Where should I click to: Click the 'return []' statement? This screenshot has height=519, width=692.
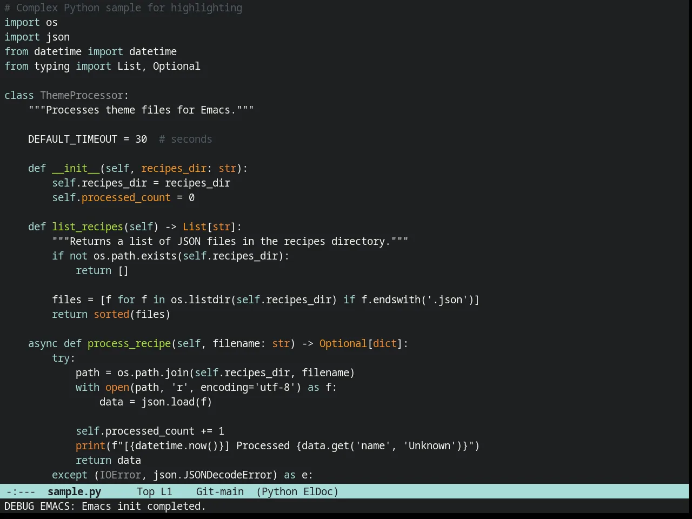pos(102,270)
